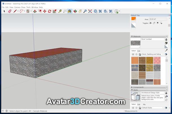Open the 3D Warehouse toolbar icon
Image resolution: width=172 pixels, height=114 pixels.
pyautogui.click(x=95, y=11)
